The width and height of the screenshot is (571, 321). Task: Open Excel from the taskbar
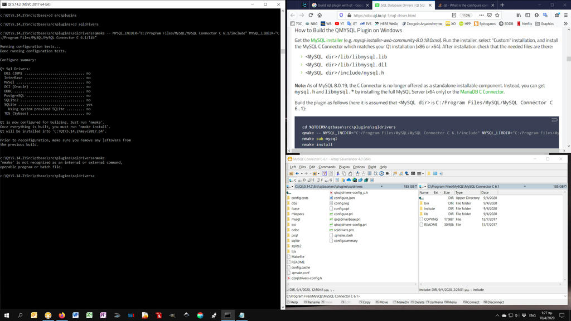point(89,315)
